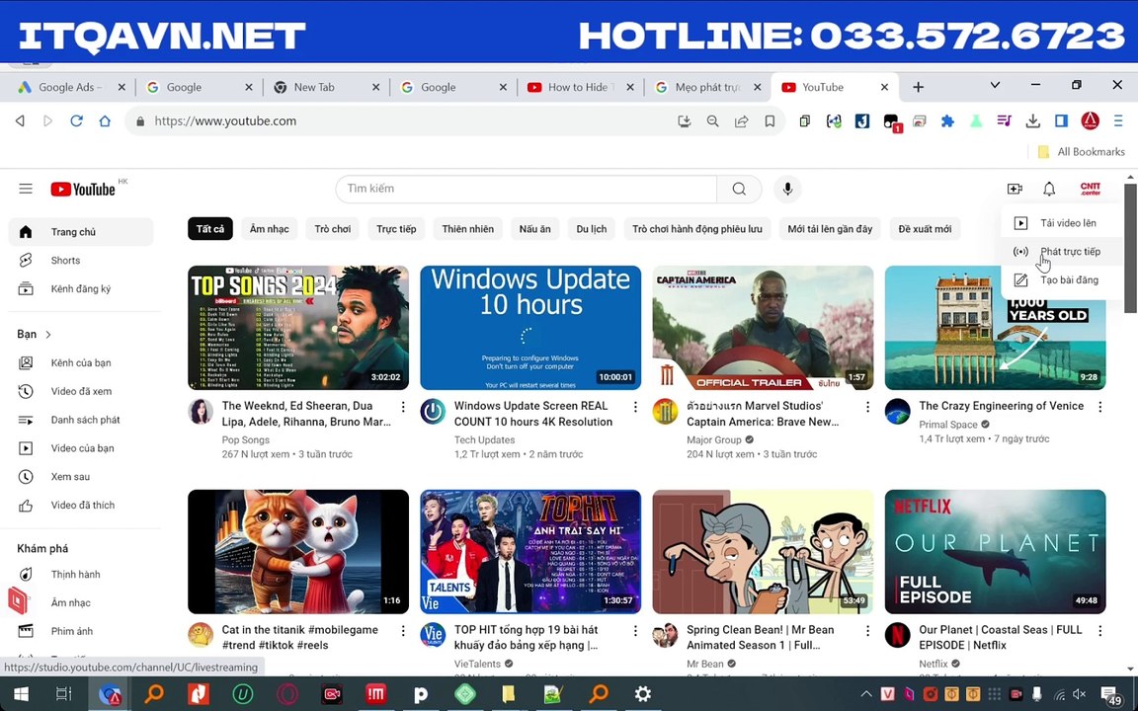
Task: Open Our Planet Full Episode thumbnail
Action: click(x=995, y=551)
